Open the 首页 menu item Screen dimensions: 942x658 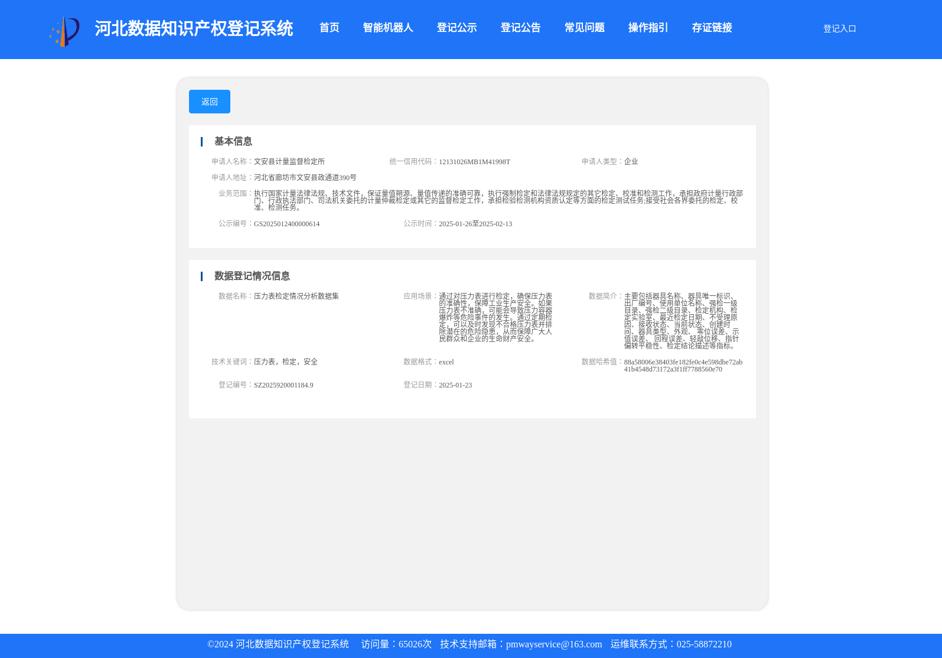(x=330, y=28)
